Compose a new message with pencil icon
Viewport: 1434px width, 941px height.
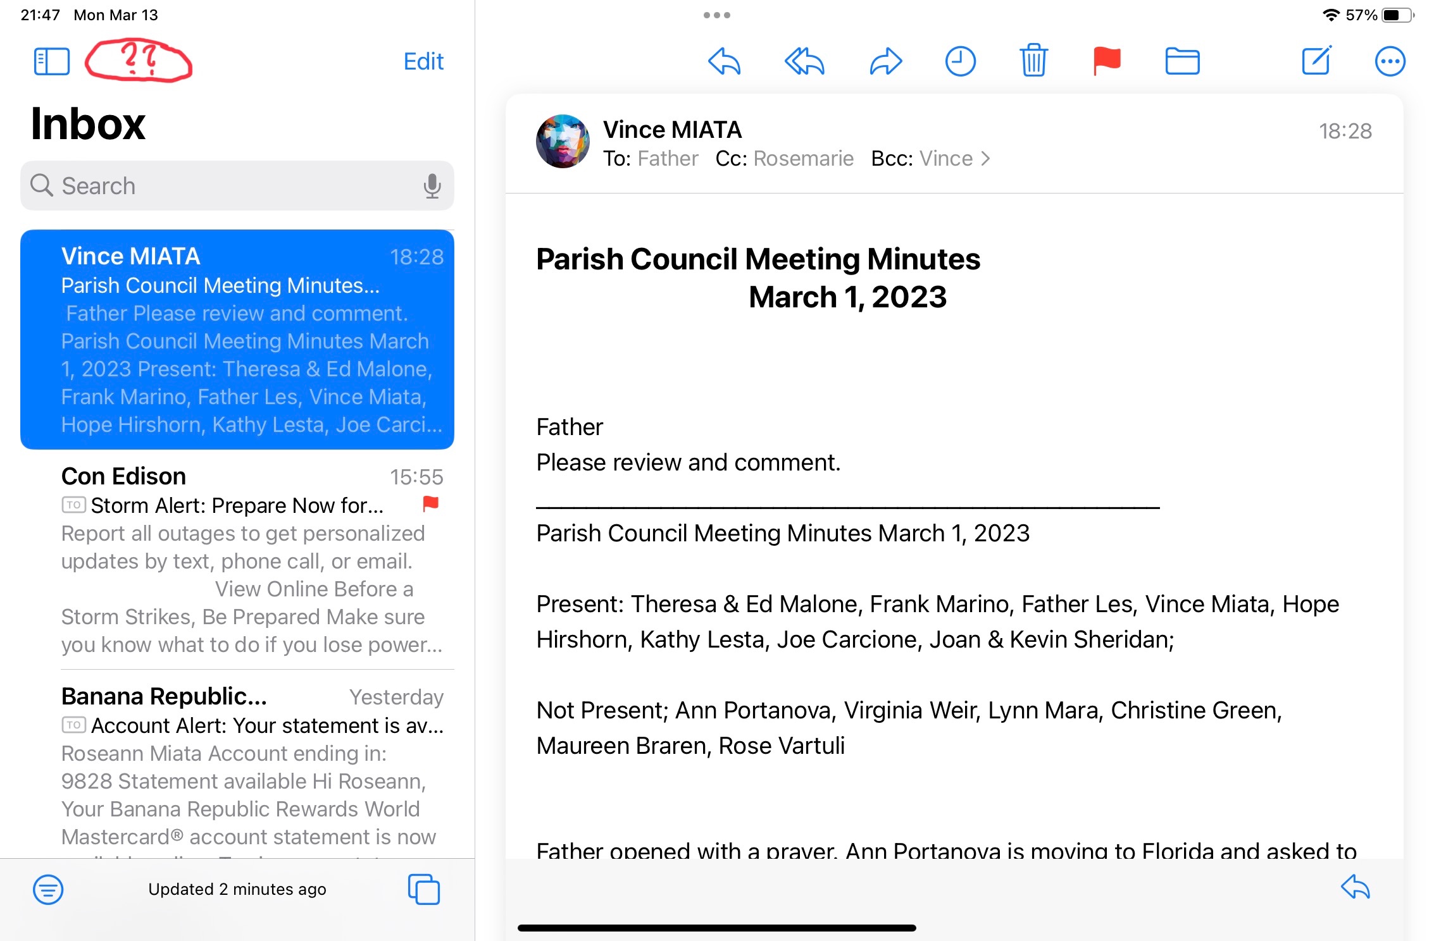[1317, 60]
